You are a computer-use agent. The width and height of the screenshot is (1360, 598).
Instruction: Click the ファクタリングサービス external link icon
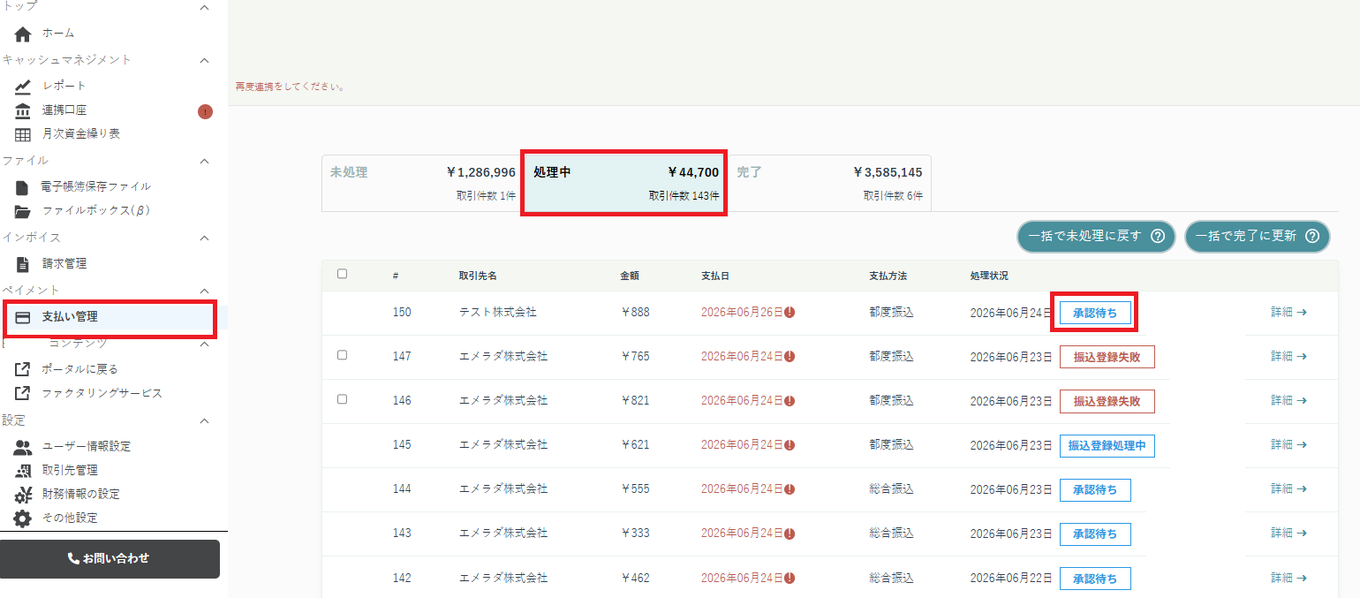point(23,393)
